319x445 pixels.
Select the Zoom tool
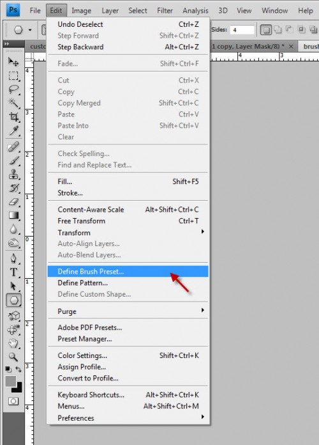tap(13, 357)
